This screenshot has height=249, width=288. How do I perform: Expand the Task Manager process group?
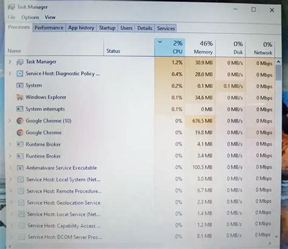(x=10, y=62)
